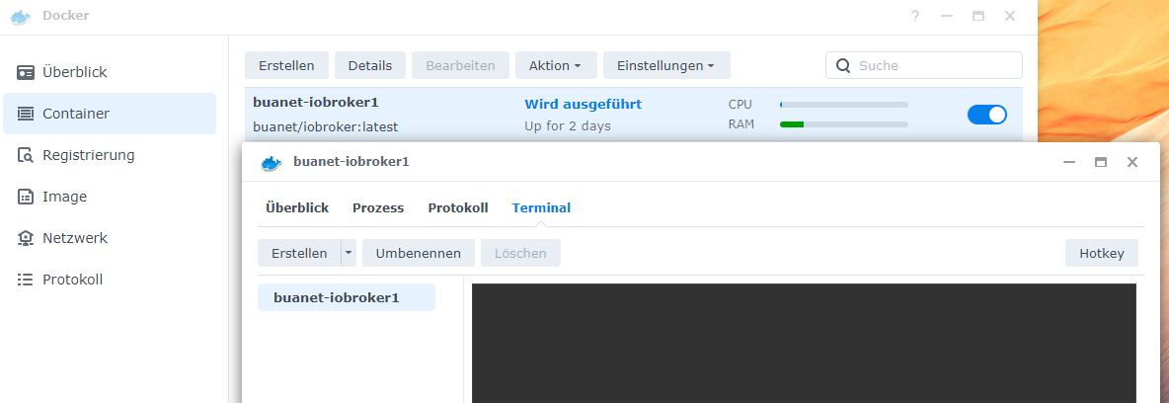Screen dimensions: 1169x403
Task: Click the Umbenennen button
Action: tap(419, 253)
